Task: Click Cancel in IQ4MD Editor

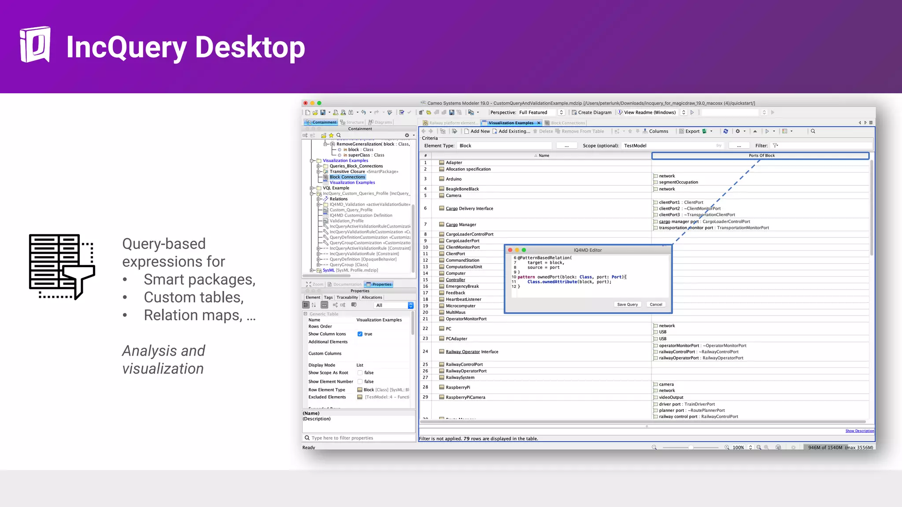Action: tap(656, 305)
